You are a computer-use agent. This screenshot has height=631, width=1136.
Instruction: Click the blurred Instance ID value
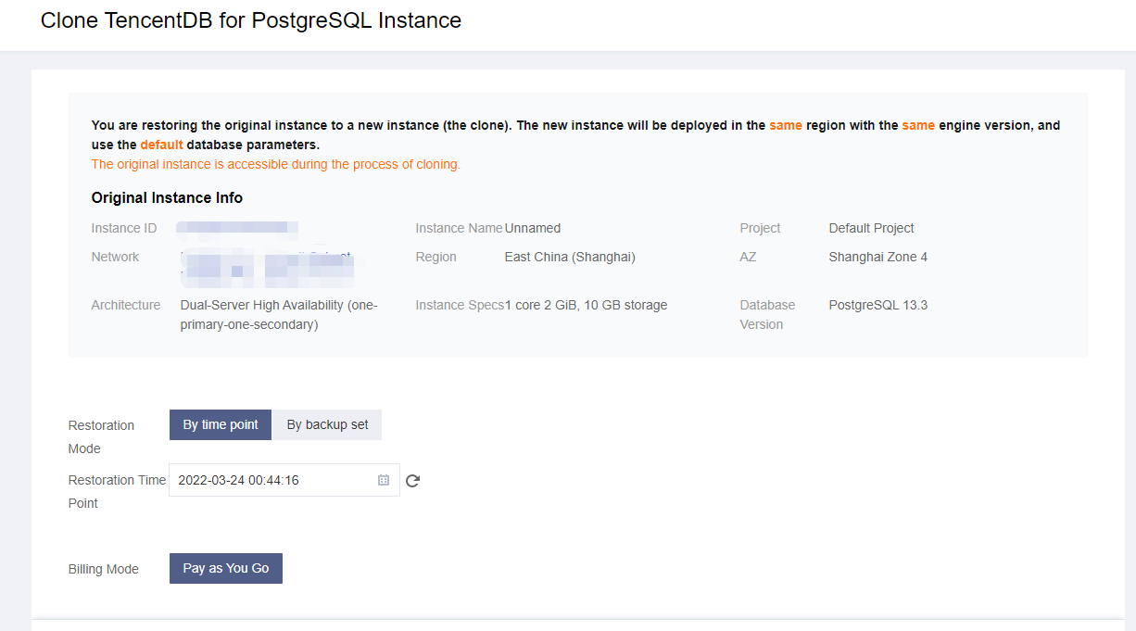pyautogui.click(x=237, y=228)
